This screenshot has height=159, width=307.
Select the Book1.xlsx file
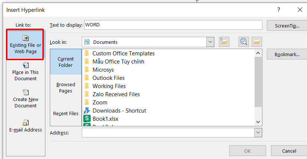pos(105,119)
